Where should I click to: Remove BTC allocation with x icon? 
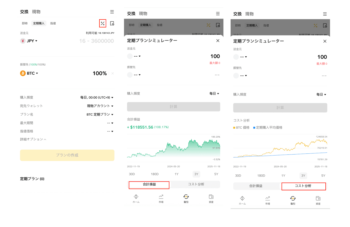point(112,73)
